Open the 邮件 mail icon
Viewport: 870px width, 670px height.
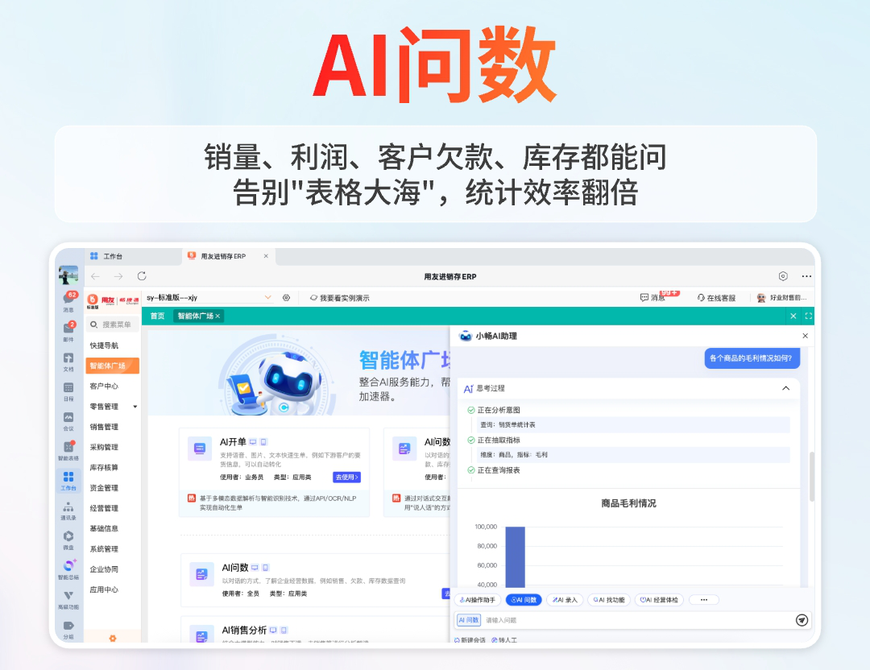coord(68,329)
